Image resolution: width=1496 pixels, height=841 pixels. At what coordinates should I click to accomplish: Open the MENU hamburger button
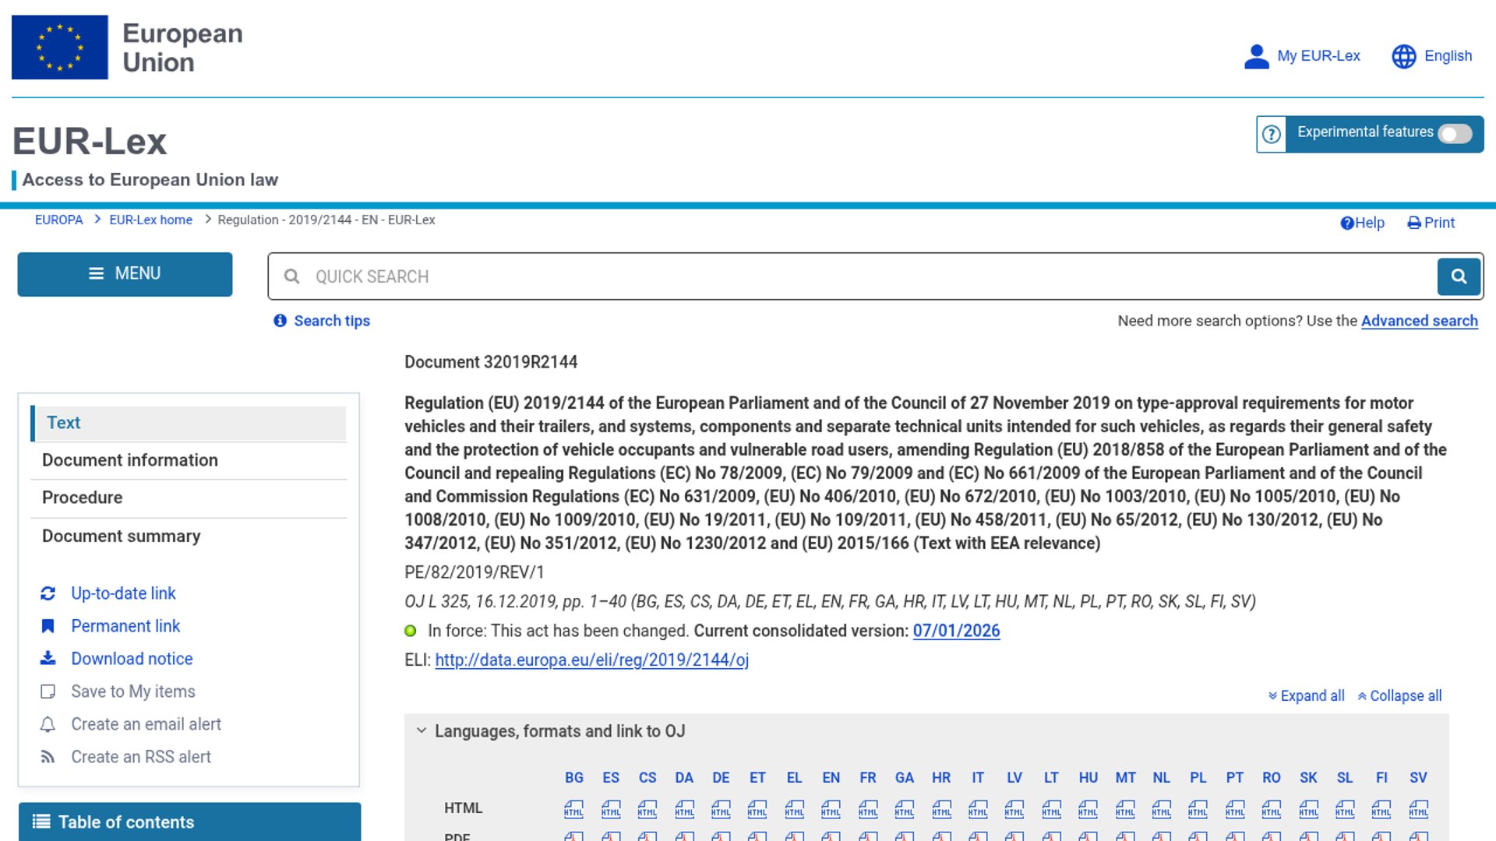[125, 274]
